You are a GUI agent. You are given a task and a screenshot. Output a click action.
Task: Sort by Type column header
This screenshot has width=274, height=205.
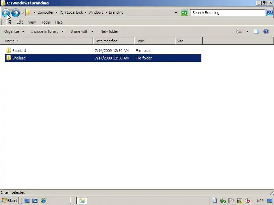click(154, 41)
